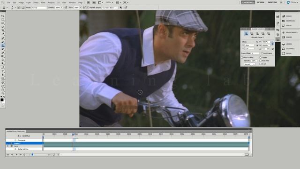Click overlay Opacity field in Clone Source
This screenshot has height=169, width=300.
[x=254, y=61]
